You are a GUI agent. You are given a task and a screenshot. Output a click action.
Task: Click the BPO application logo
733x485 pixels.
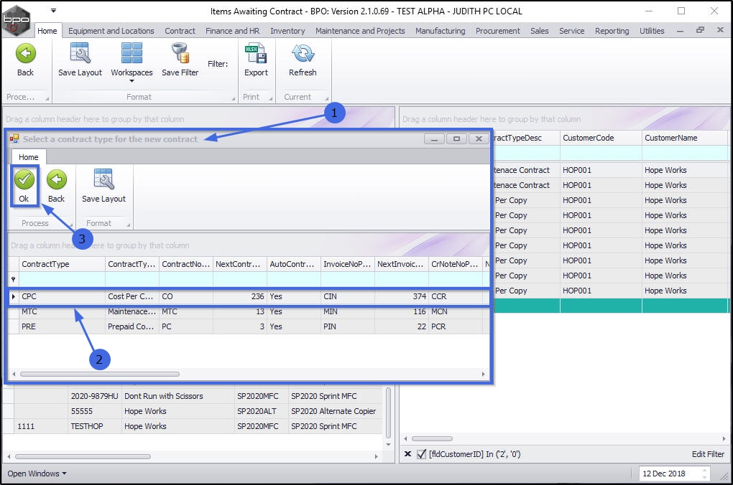coord(17,19)
